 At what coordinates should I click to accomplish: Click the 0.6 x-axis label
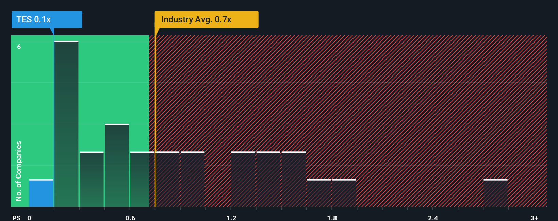point(130,218)
